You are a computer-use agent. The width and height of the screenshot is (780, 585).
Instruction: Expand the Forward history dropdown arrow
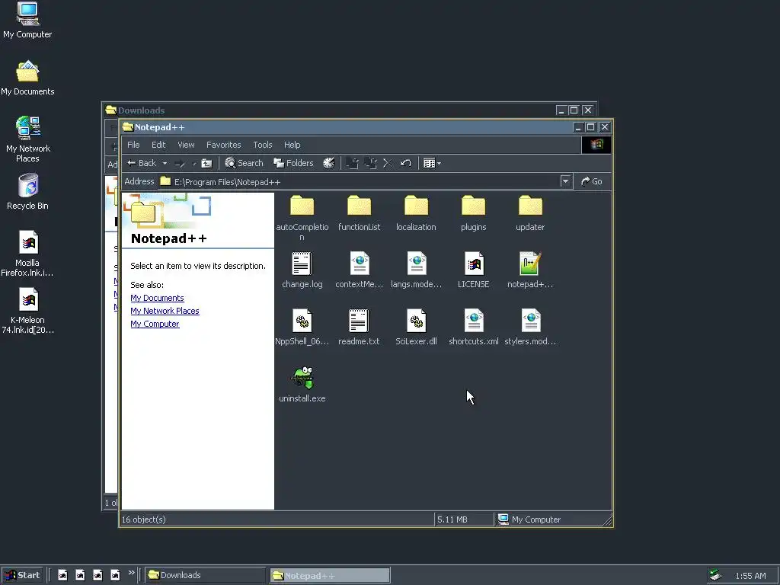click(x=193, y=163)
